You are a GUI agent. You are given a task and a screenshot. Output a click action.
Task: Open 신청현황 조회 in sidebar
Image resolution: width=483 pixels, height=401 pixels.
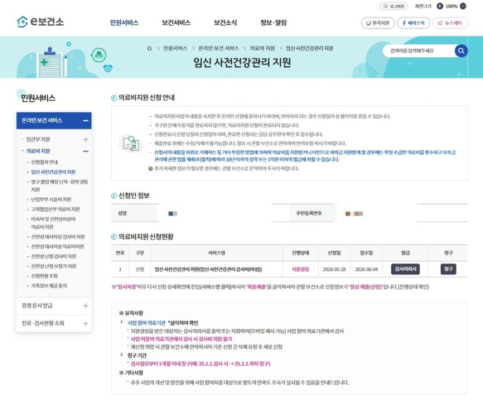click(x=44, y=276)
